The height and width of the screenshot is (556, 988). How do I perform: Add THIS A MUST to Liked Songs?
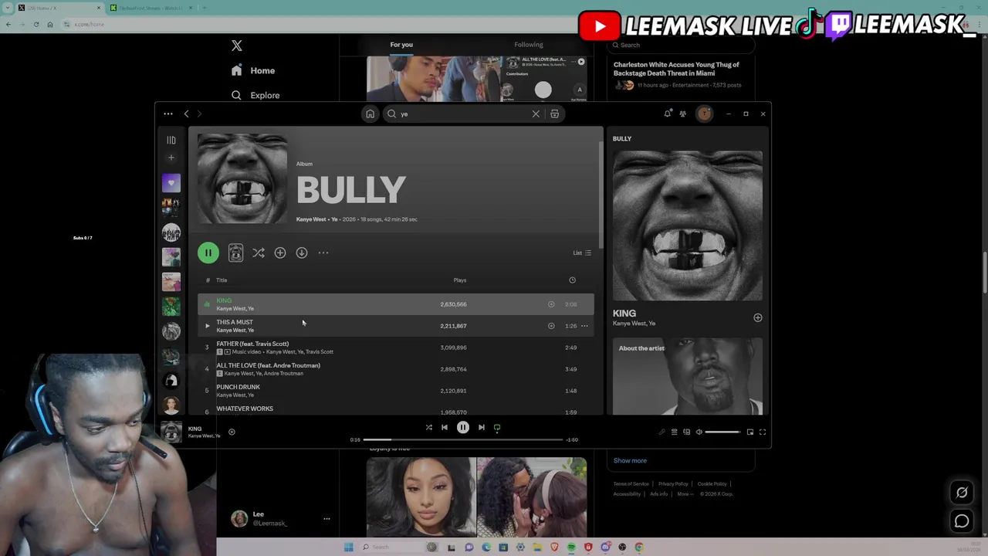(x=551, y=326)
